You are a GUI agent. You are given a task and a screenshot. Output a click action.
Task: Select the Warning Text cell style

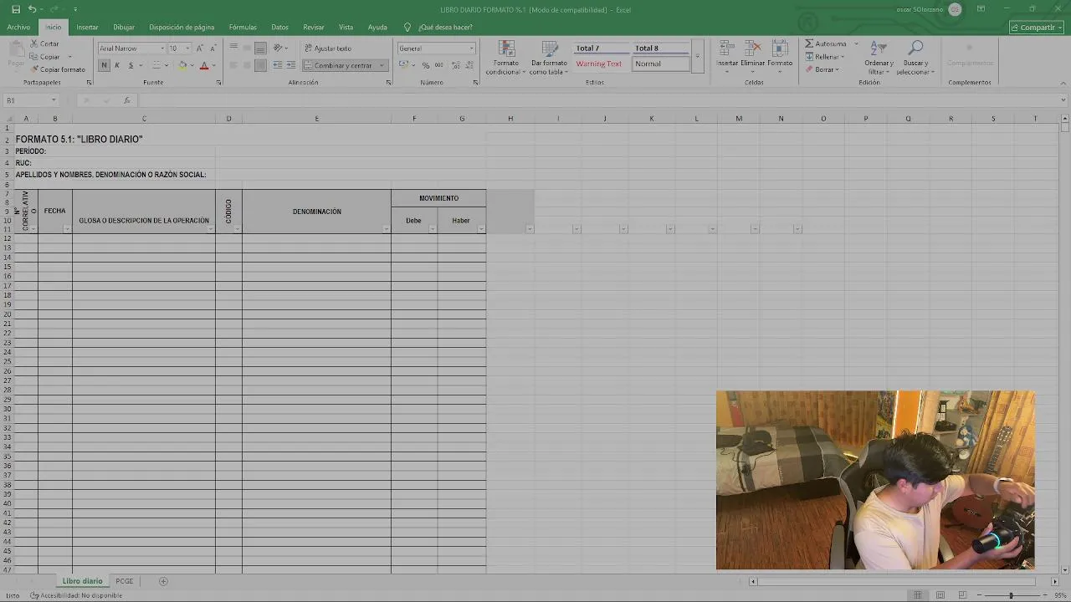[599, 64]
